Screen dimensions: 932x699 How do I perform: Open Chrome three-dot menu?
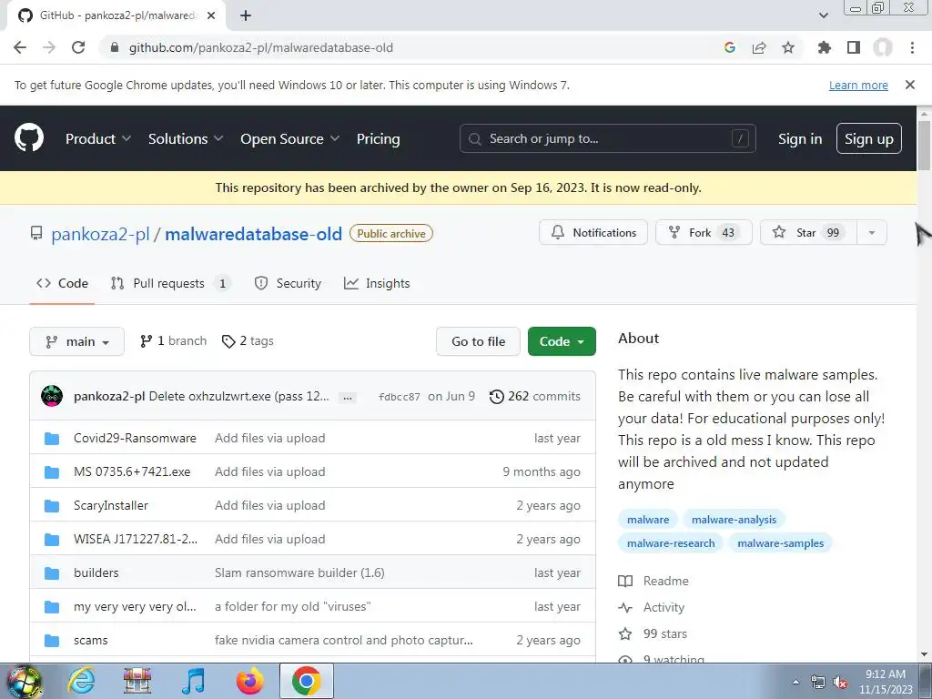tap(912, 47)
